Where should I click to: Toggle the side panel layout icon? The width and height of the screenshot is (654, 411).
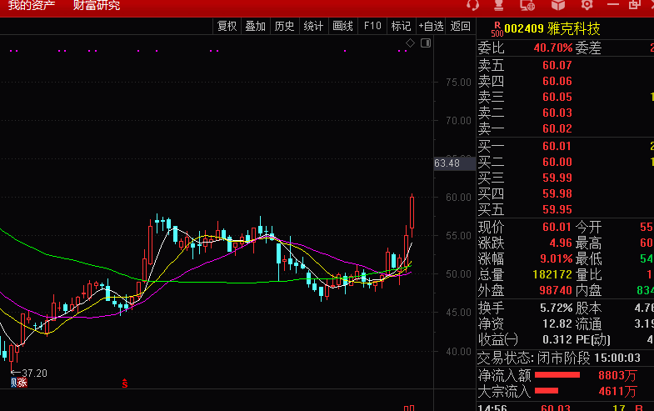tap(426, 43)
